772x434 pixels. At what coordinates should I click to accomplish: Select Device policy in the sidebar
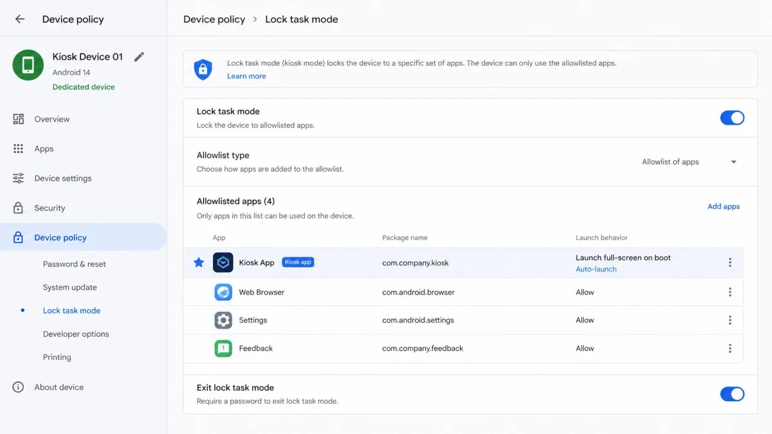[84, 237]
